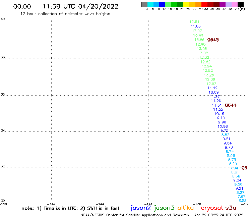Click the 8.29 wave height value
248x218 pixels.
(233, 164)
